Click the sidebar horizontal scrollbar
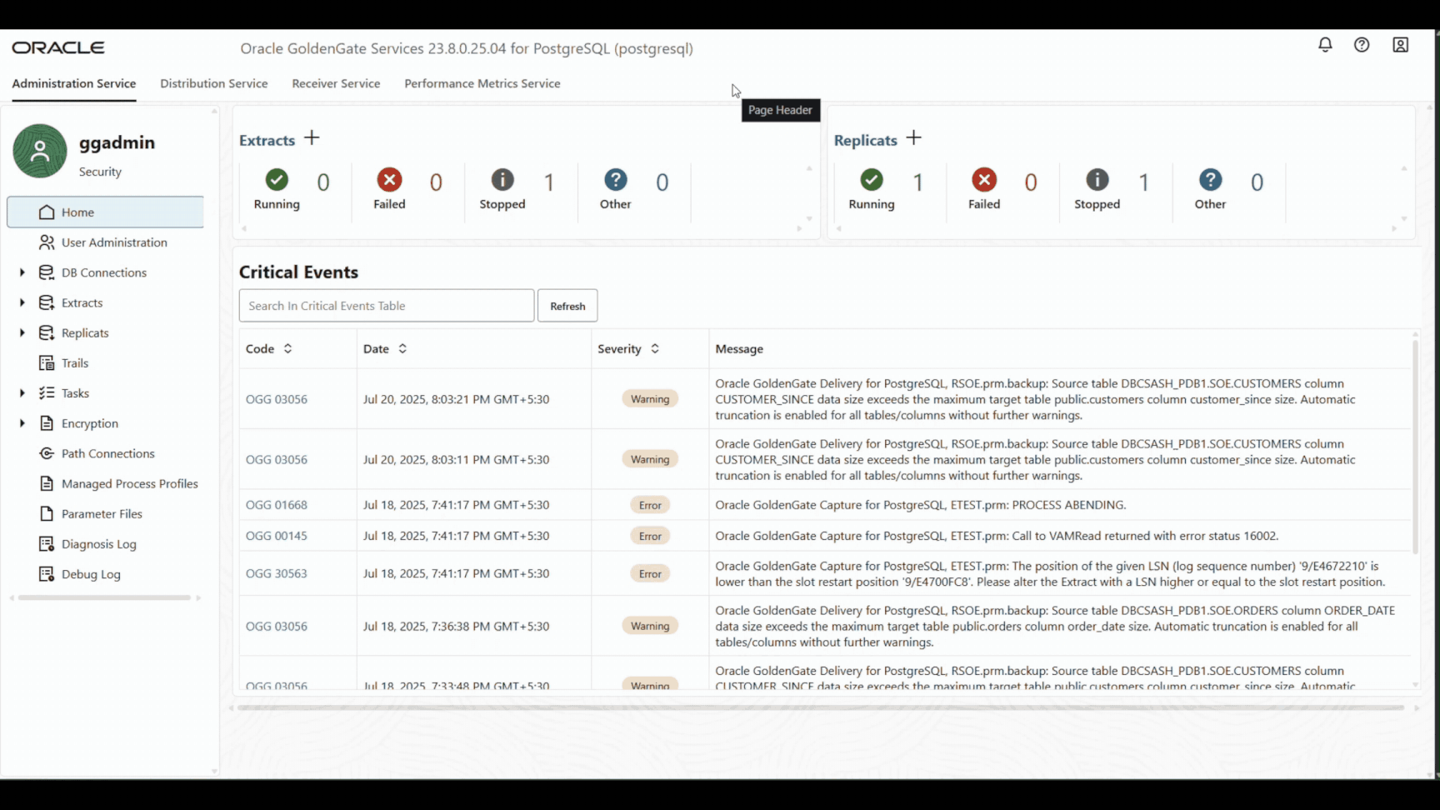Viewport: 1440px width, 810px height. [x=105, y=597]
